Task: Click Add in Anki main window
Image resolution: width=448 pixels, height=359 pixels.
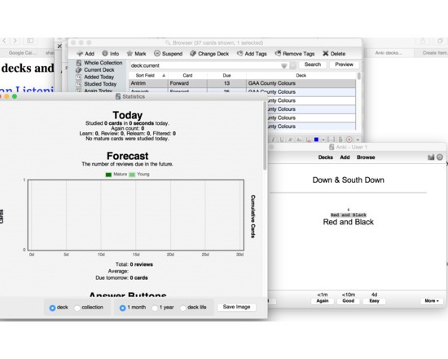Action: coord(345,157)
